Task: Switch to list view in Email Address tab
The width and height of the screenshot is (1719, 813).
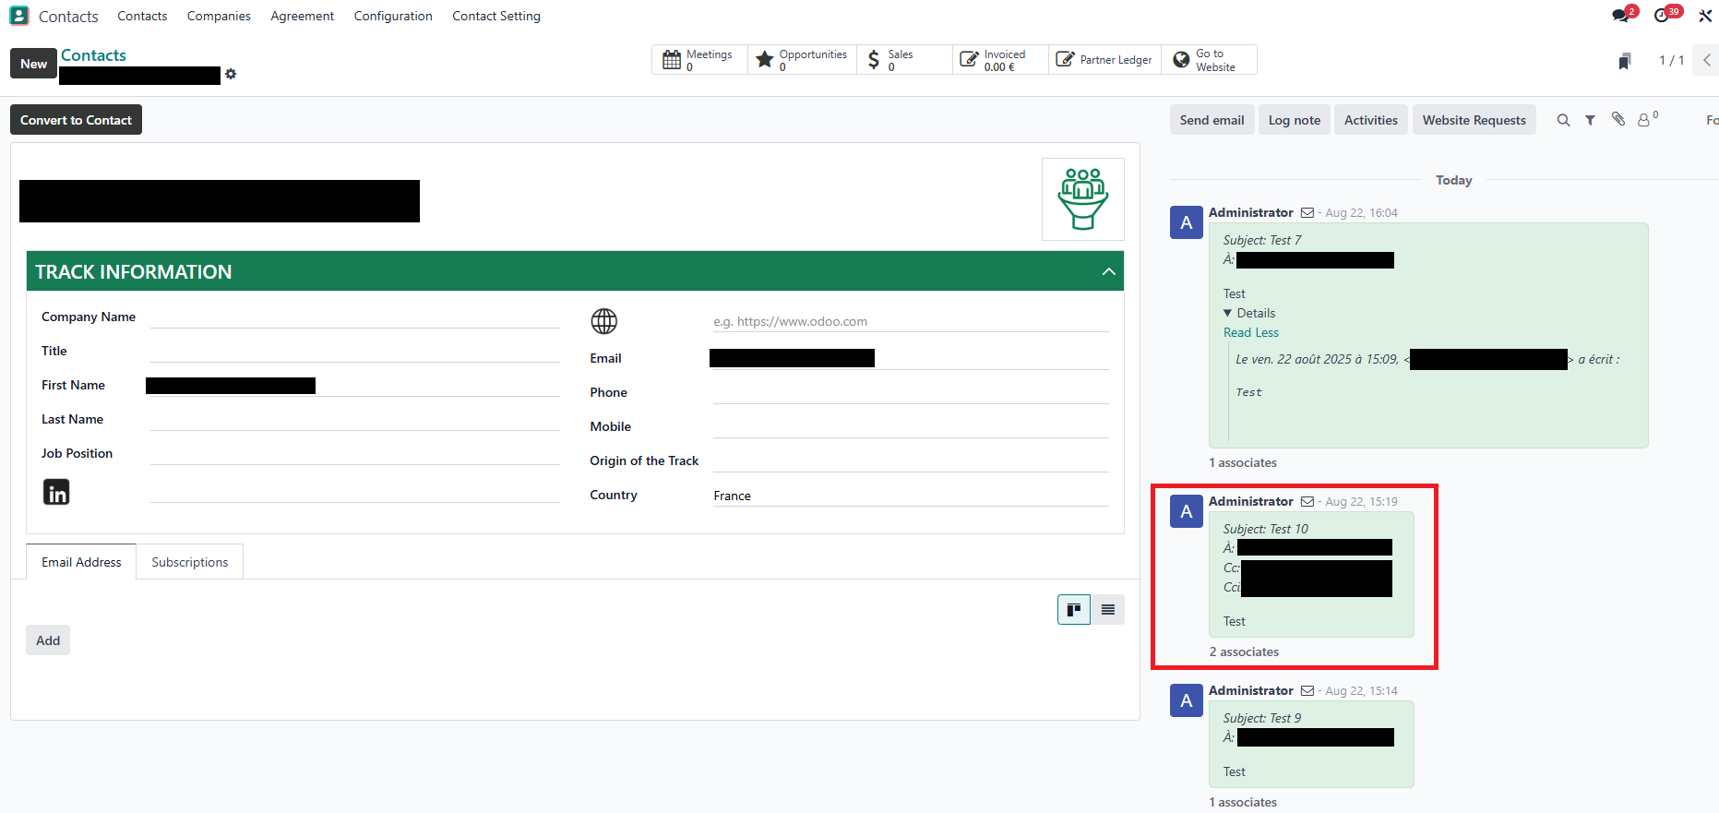Action: [1108, 610]
